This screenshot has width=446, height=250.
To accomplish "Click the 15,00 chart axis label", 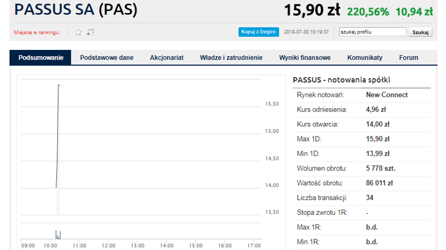I will 272,132.
